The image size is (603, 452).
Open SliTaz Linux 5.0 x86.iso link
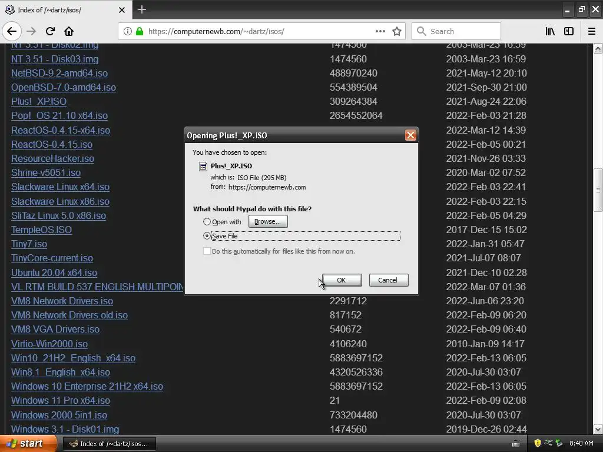click(58, 215)
